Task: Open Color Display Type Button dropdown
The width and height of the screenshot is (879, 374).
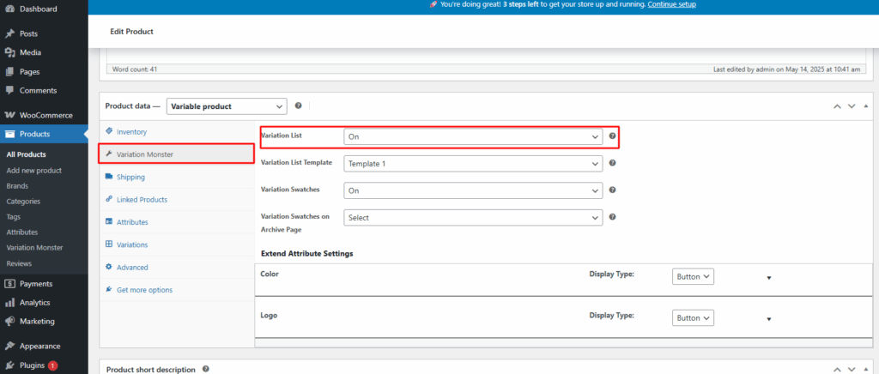Action: (693, 276)
